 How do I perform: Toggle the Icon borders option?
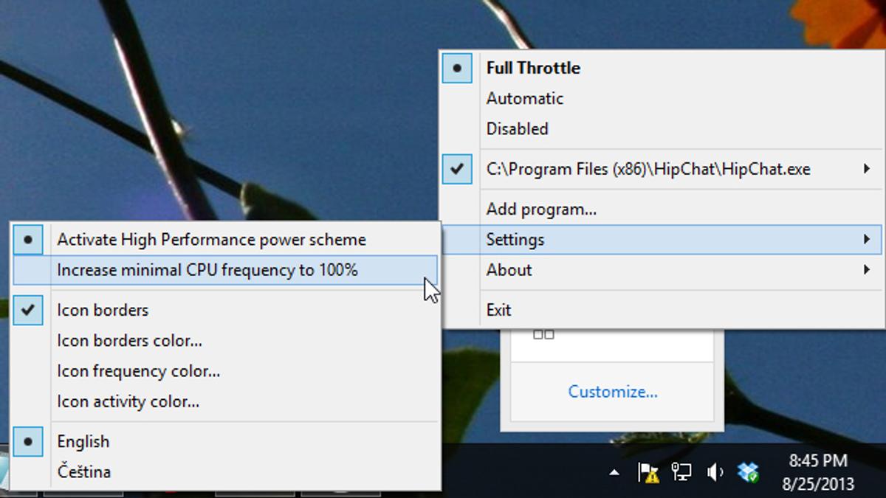pyautogui.click(x=103, y=310)
